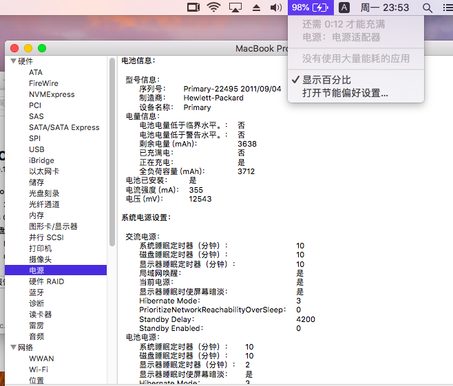Image resolution: width=453 pixels, height=386 pixels.
Task: Select PCI in sidebar
Action: [35, 105]
